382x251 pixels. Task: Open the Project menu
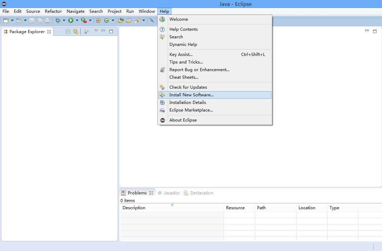[115, 11]
